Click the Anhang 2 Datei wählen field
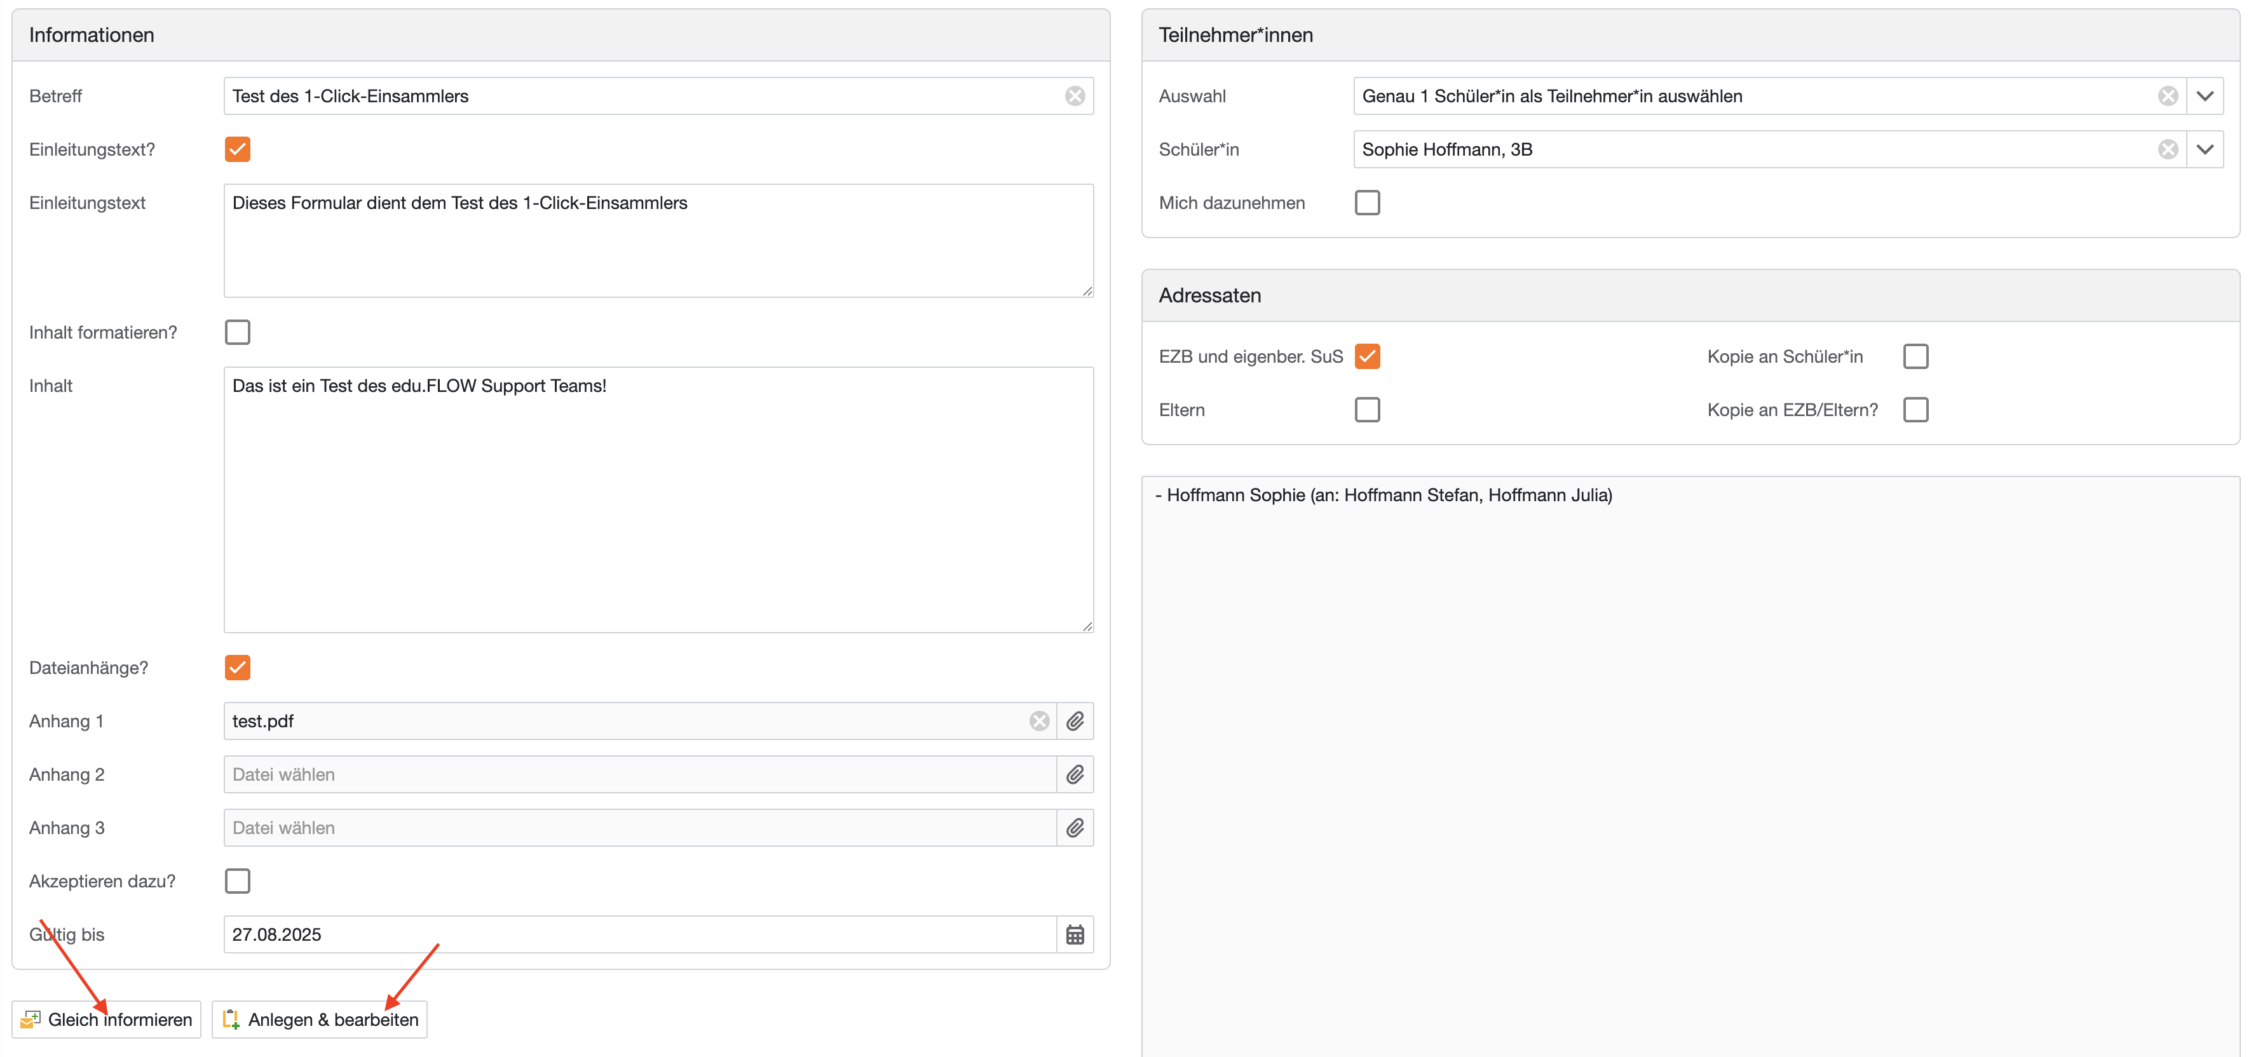The height and width of the screenshot is (1057, 2251). click(x=639, y=774)
